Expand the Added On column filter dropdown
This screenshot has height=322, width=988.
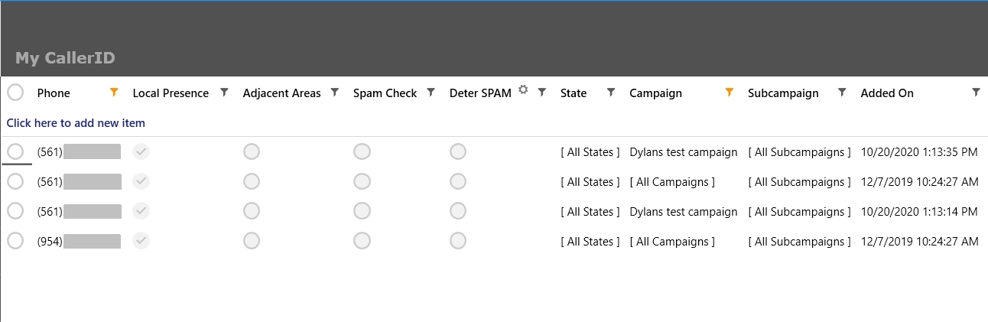(x=976, y=93)
